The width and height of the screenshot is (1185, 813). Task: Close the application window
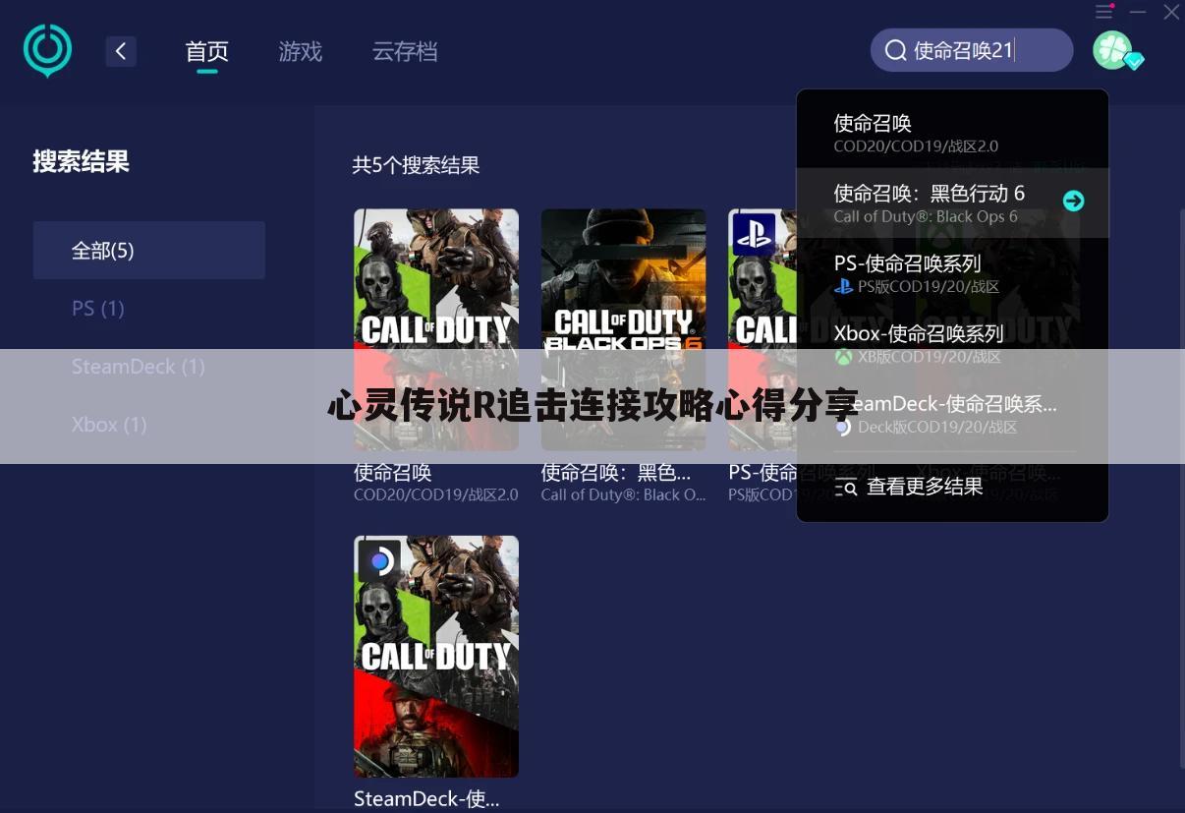coord(1171,12)
